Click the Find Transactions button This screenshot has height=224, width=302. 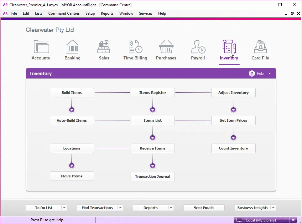pos(97,208)
